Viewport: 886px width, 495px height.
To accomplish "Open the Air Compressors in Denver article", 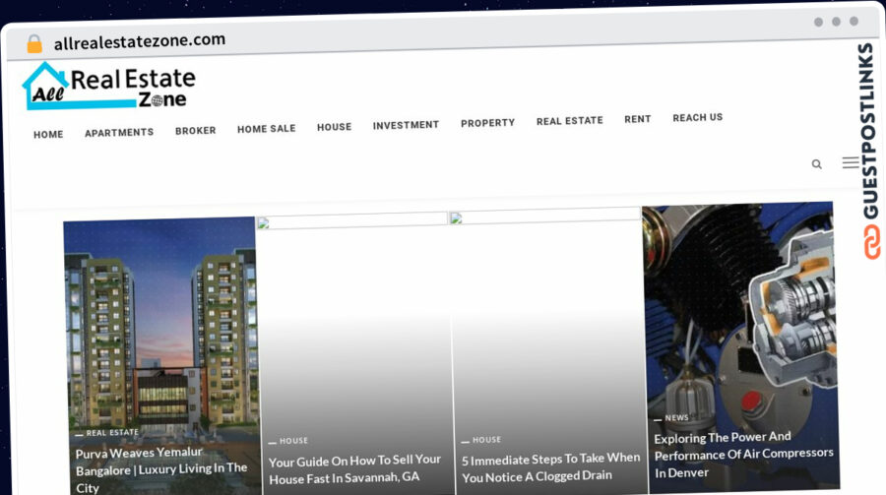I will [x=743, y=455].
